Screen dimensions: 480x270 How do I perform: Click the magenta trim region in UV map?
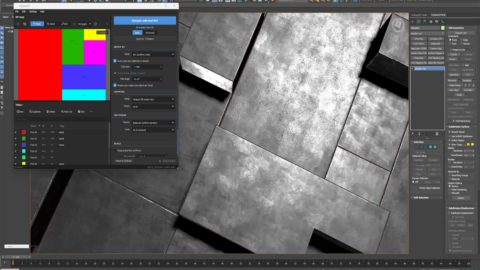pyautogui.click(x=95, y=53)
